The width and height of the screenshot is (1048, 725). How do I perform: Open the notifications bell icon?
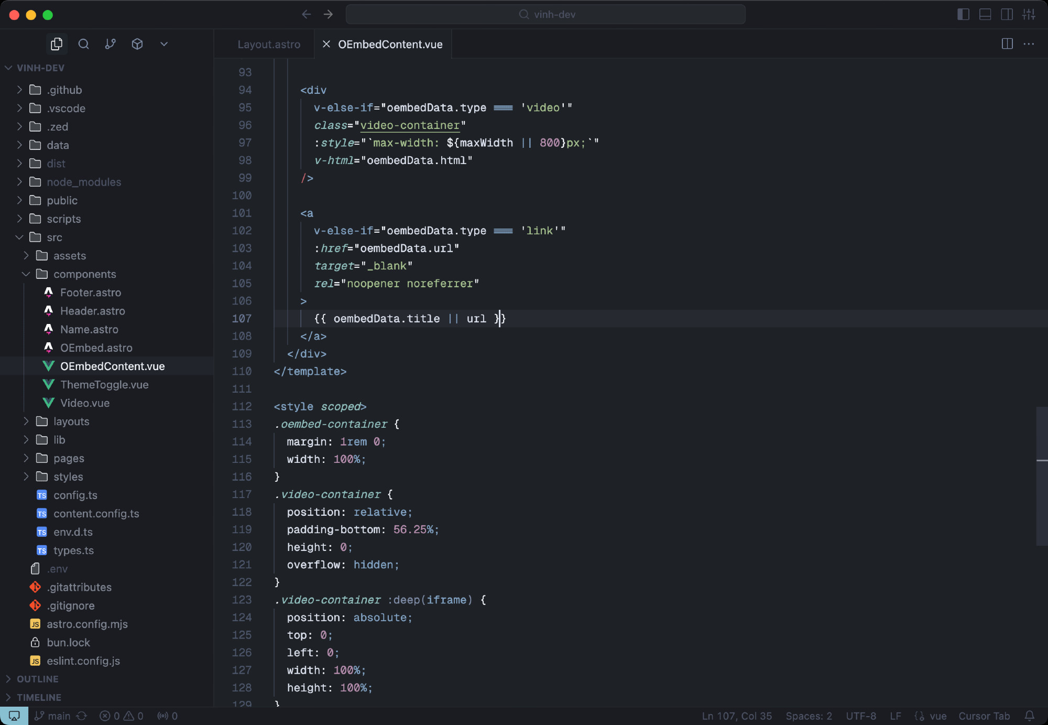[1030, 716]
